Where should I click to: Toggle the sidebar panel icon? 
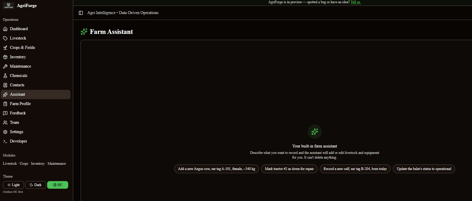(x=81, y=13)
